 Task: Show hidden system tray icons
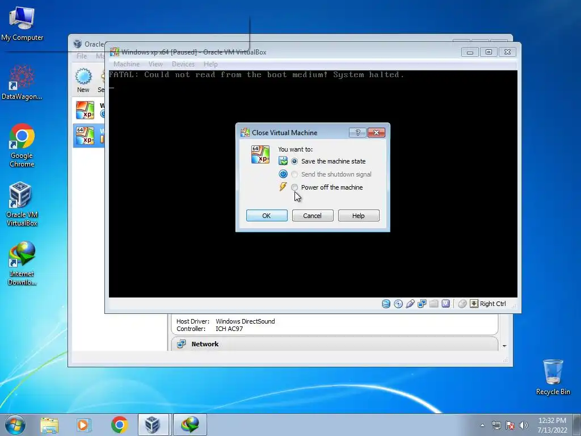tap(482, 425)
